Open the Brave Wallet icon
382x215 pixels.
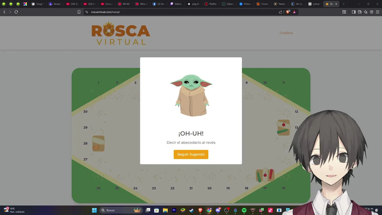tap(360, 12)
